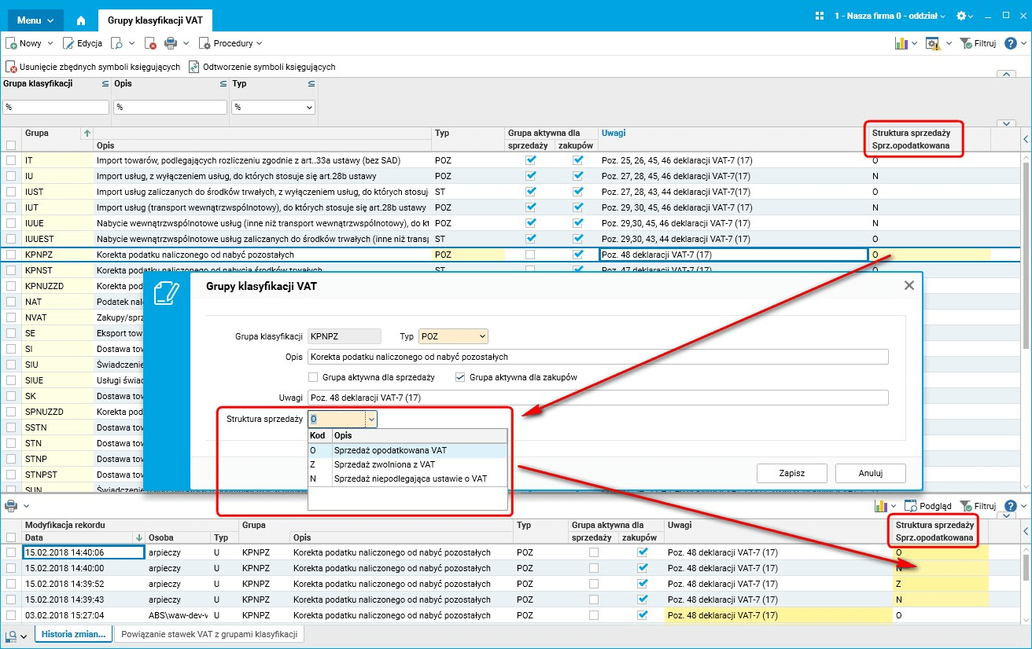Click the Filtruj funnel in top toolbar
This screenshot has height=649, width=1032.
[x=966, y=43]
